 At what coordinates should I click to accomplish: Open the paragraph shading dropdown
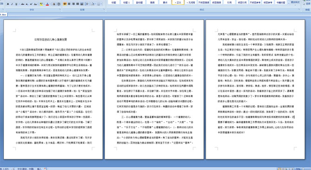pyautogui.click(x=93, y=4)
